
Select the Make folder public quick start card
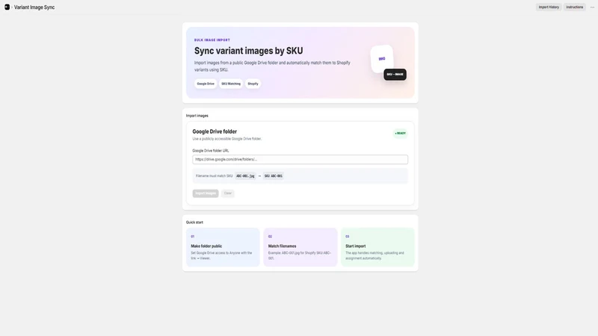[223, 247]
